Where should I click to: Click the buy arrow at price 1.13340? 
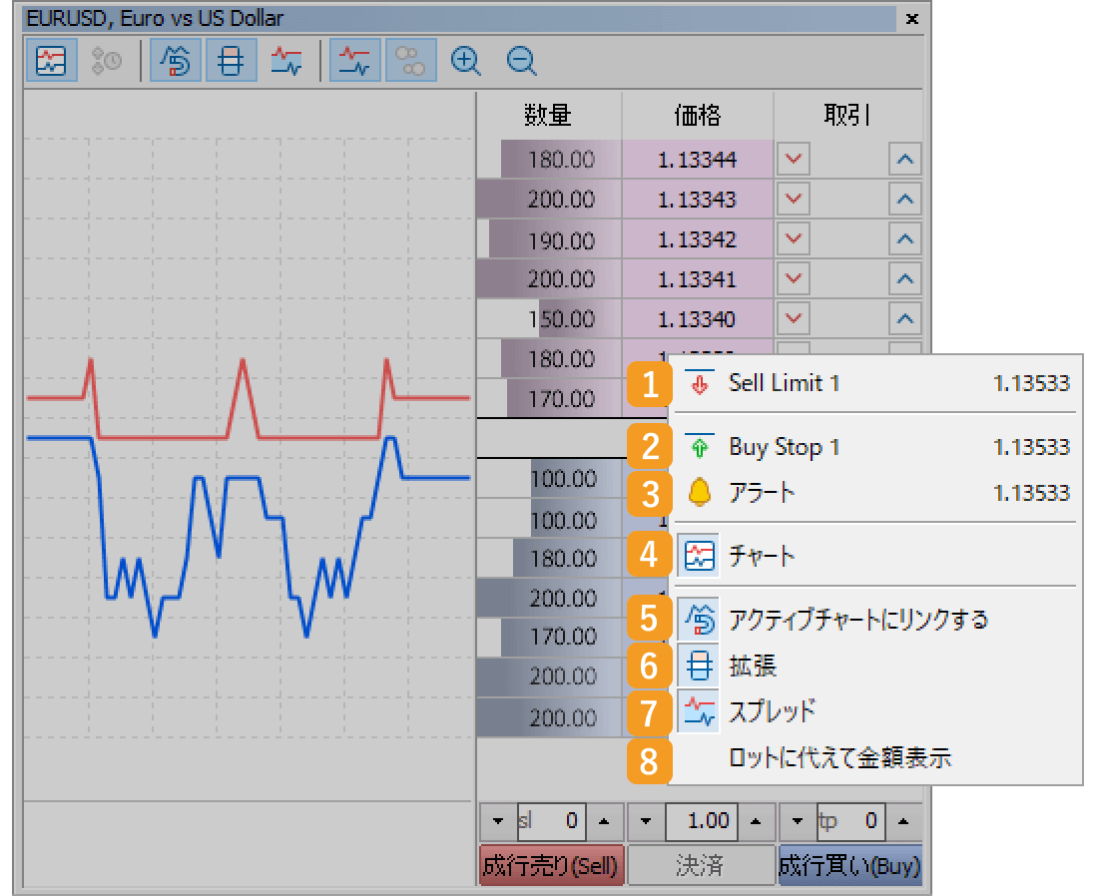point(904,318)
